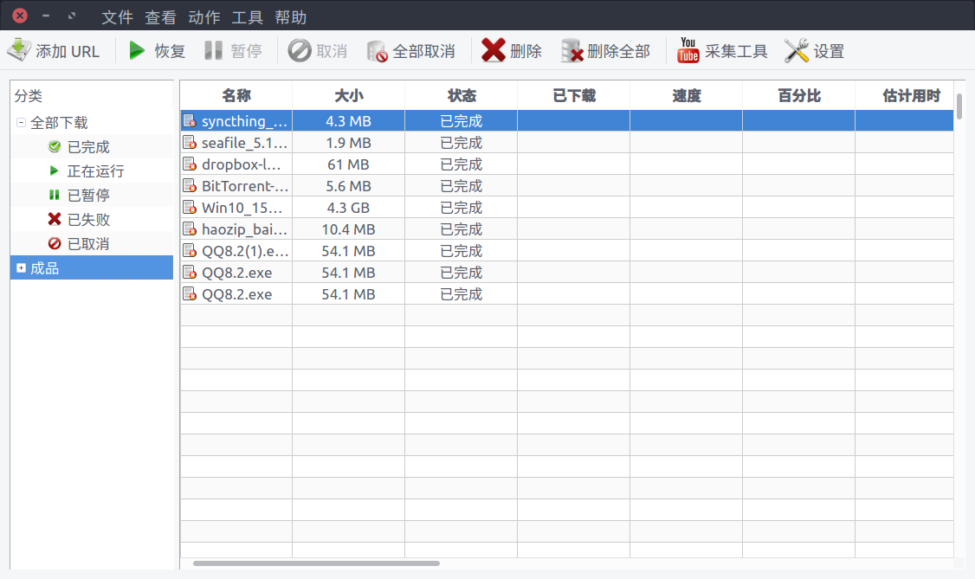Select the green Running arrow icon

[x=54, y=170]
